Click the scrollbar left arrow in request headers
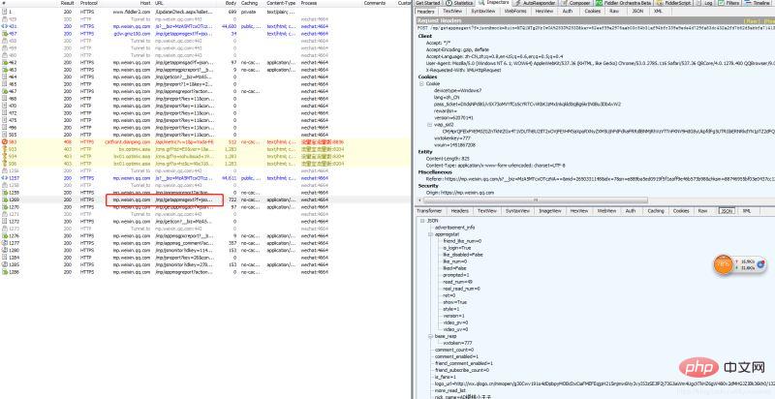 421,200
